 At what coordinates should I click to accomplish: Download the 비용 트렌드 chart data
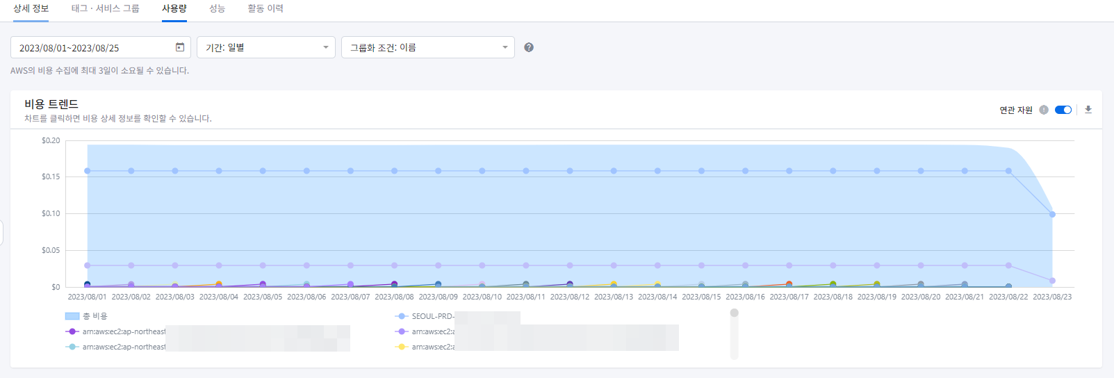(1088, 110)
